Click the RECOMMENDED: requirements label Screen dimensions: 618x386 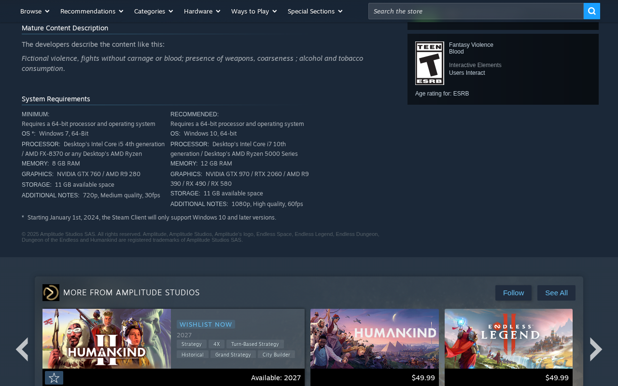[195, 114]
